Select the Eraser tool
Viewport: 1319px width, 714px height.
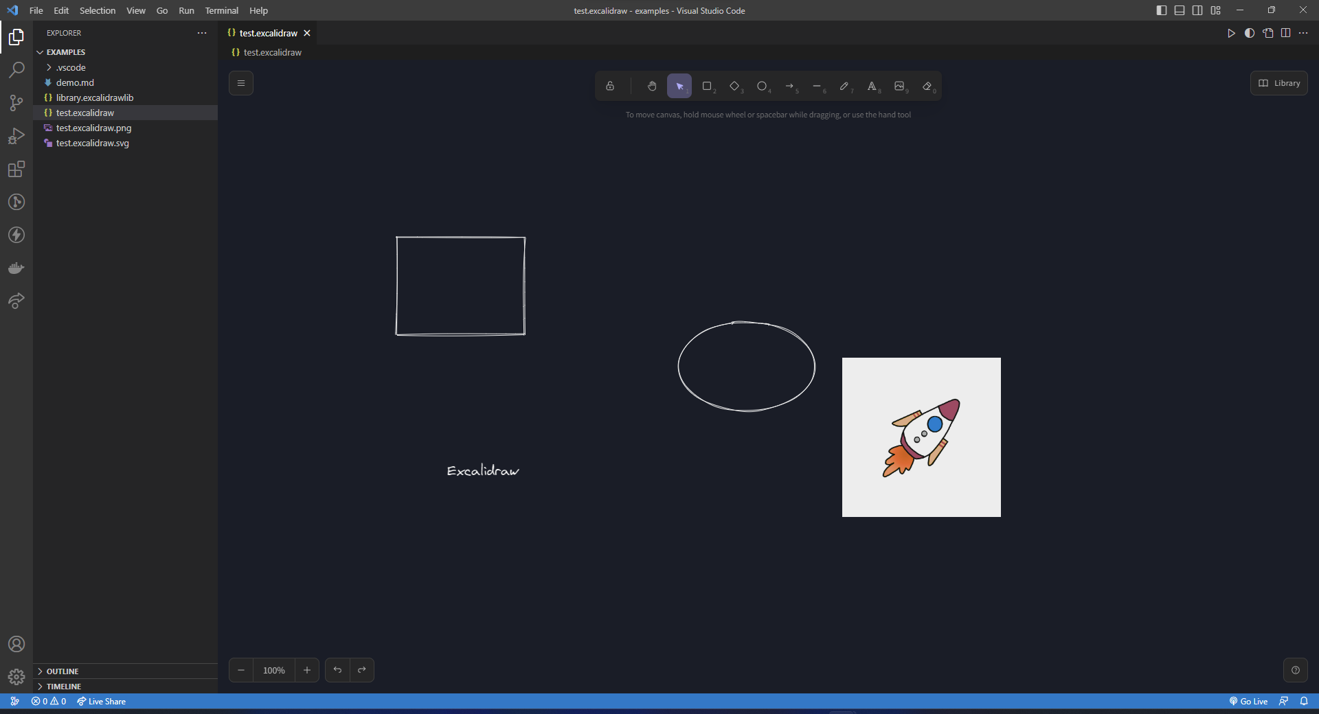point(927,86)
